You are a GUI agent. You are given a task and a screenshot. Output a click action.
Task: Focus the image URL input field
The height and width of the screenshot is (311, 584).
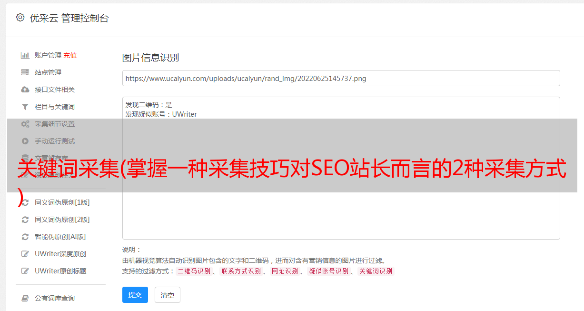point(341,78)
